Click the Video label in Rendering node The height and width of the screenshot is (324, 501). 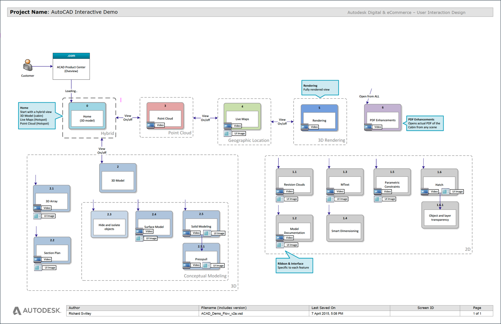(314, 127)
